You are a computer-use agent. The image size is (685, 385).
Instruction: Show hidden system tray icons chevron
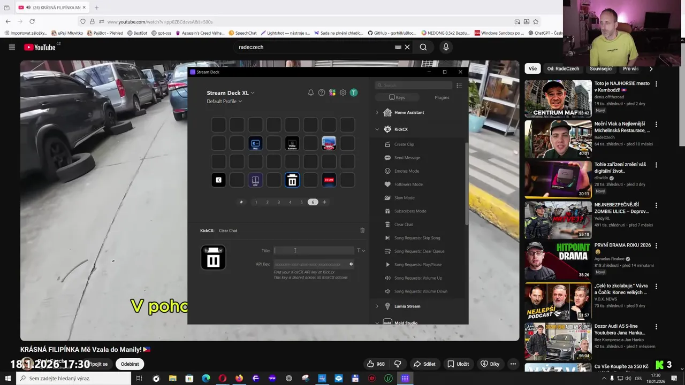[x=605, y=379]
